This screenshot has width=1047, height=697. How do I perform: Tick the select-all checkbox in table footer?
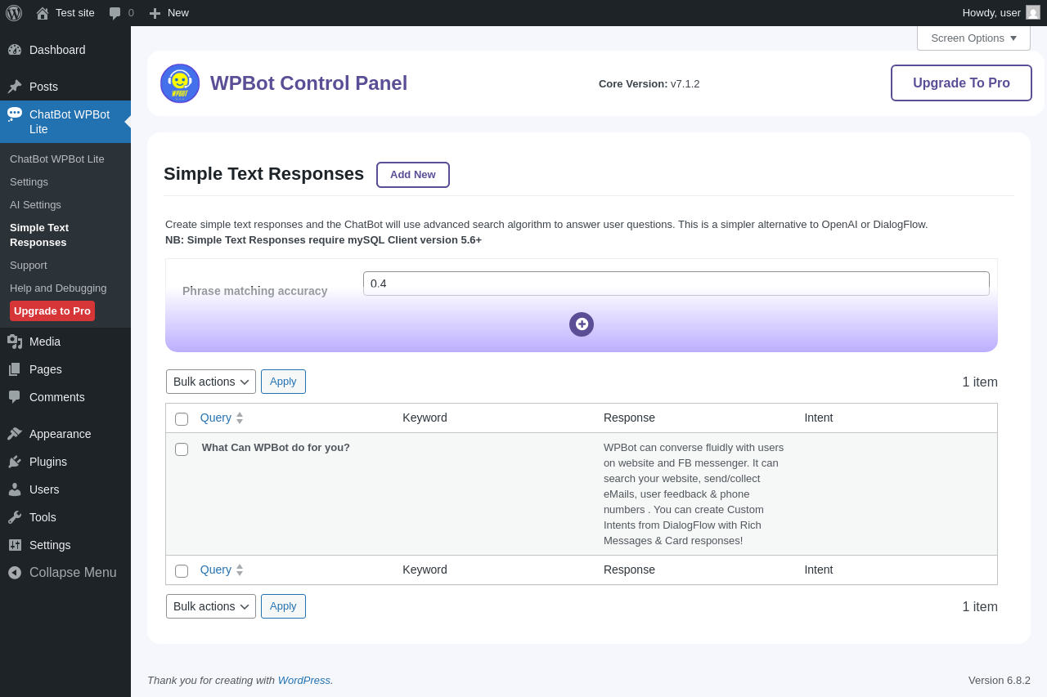click(182, 571)
